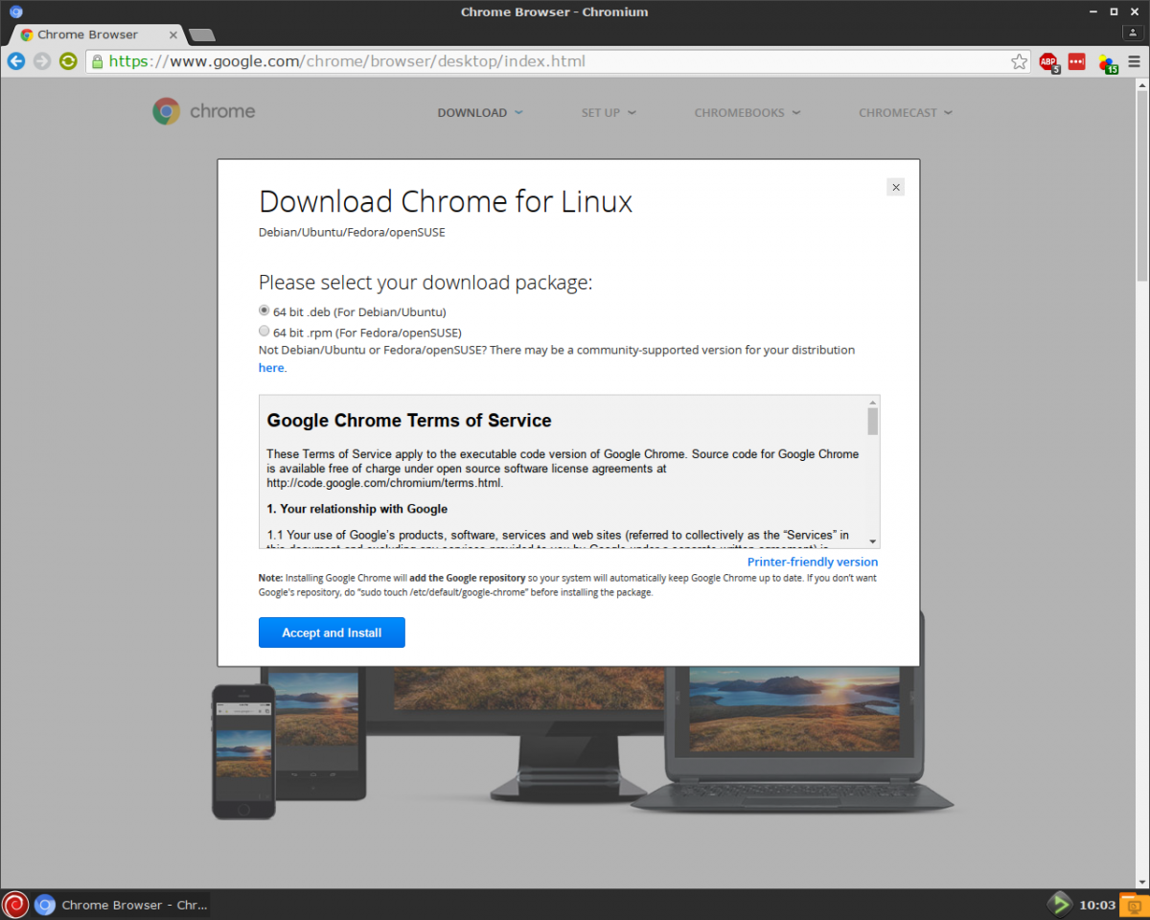Follow the 'here' community-supported link

(x=271, y=368)
